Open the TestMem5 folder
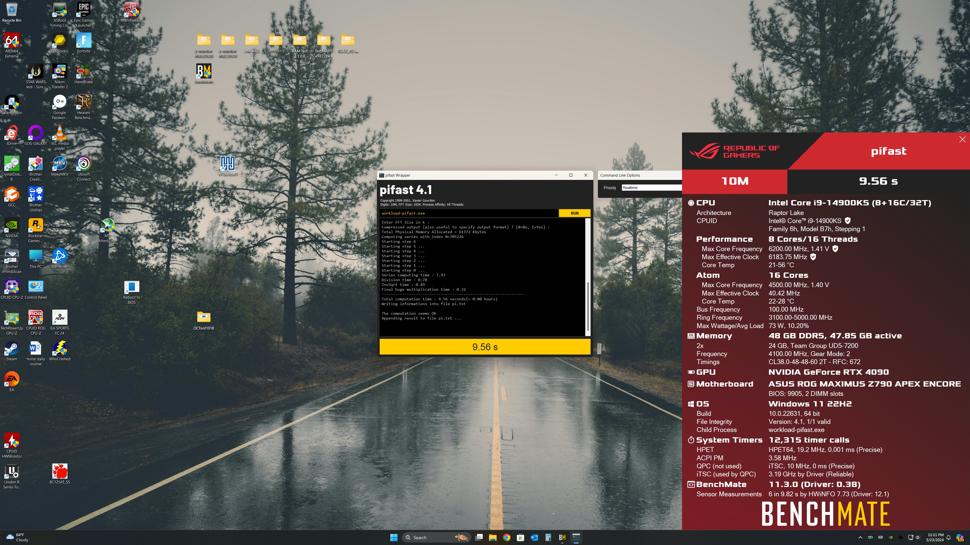Screen dimensions: 970x545 click(x=276, y=43)
